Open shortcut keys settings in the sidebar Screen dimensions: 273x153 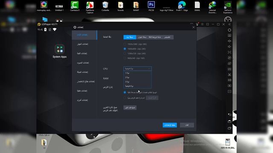(86, 82)
